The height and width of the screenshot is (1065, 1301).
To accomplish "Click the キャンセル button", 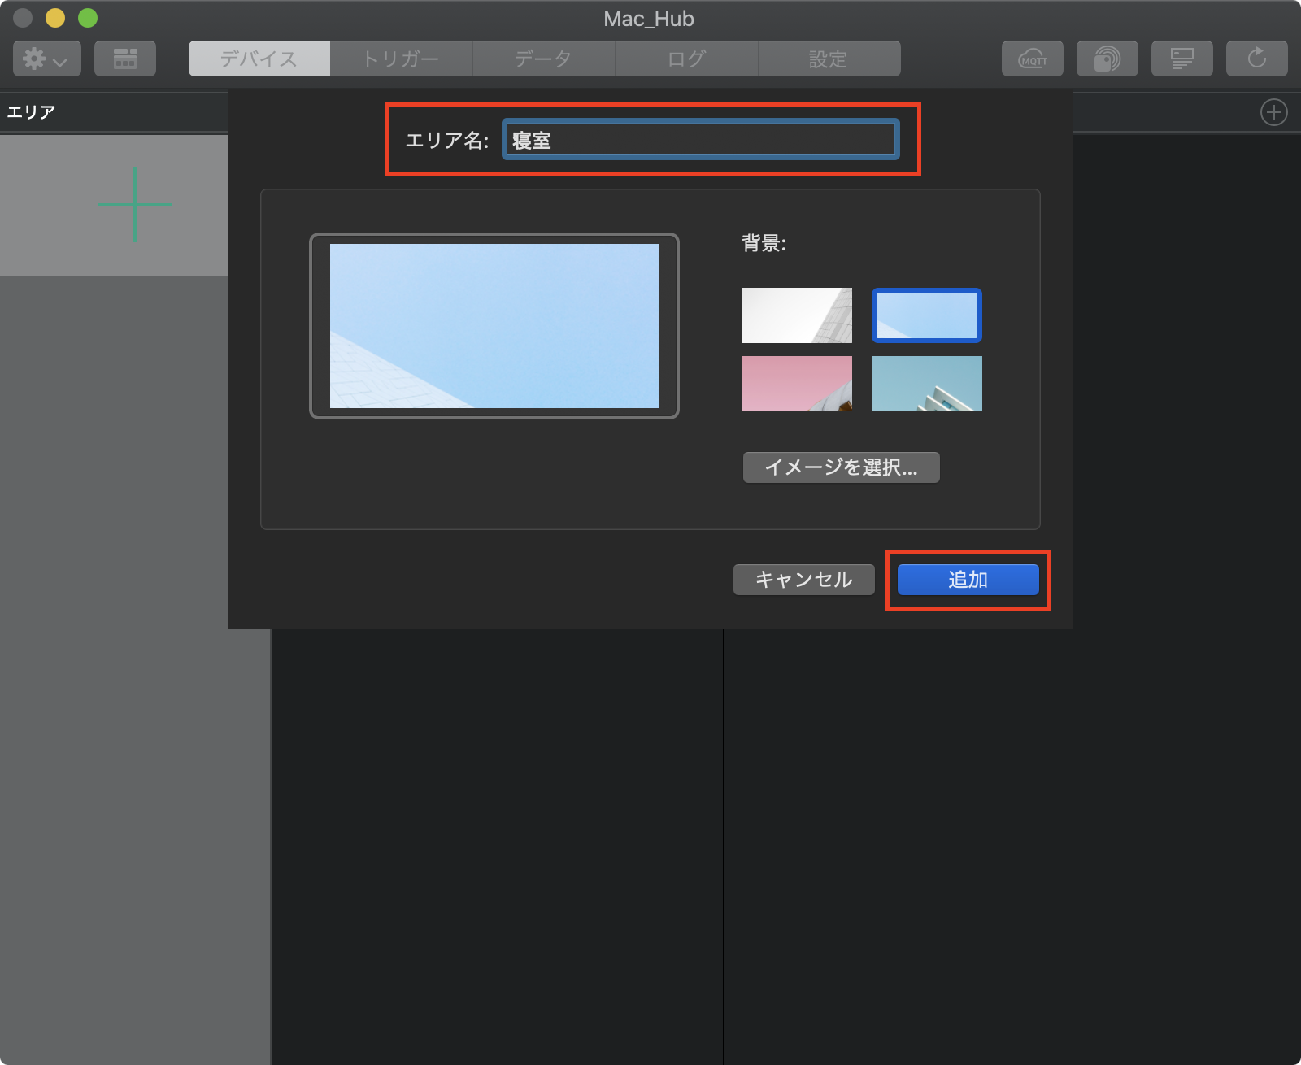I will click(x=804, y=580).
